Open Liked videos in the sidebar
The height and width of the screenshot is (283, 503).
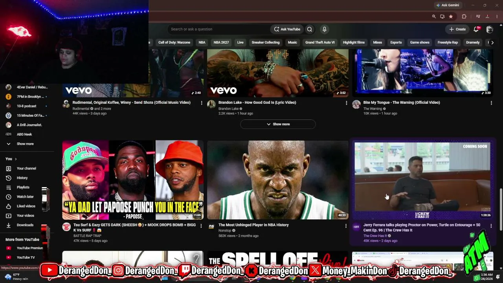(x=26, y=206)
